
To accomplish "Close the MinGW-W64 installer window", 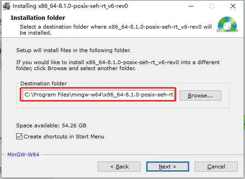I will click(x=233, y=6).
